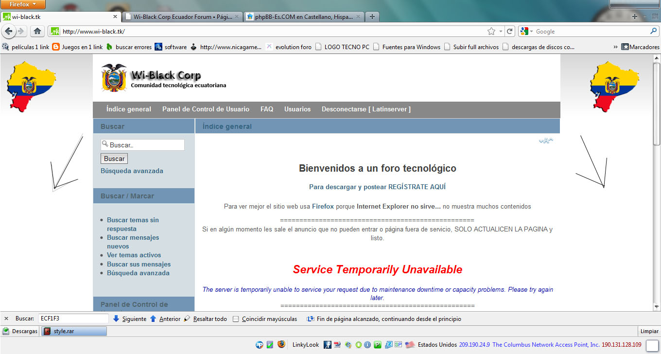Open 'Buscar mensajes nuevos' link

point(133,242)
